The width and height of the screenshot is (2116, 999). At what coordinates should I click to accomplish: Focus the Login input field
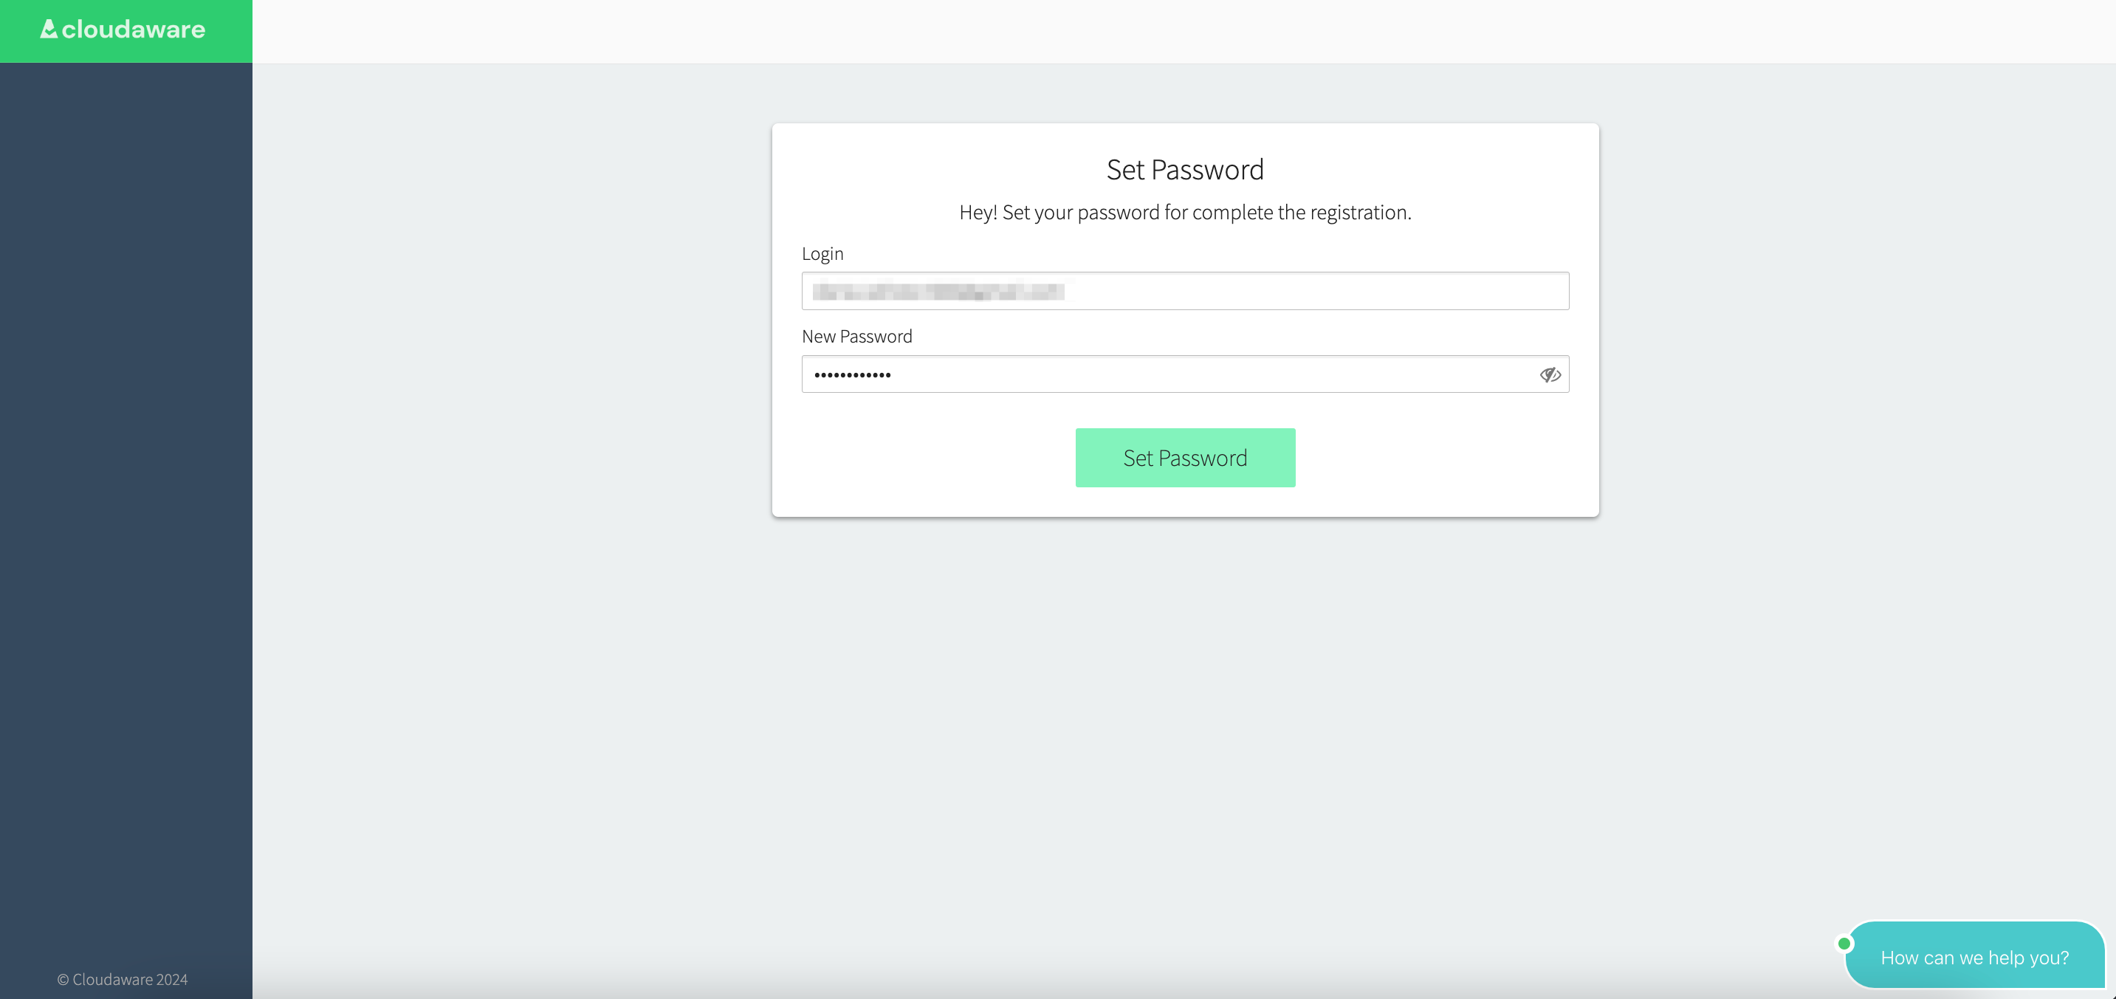pos(1184,291)
